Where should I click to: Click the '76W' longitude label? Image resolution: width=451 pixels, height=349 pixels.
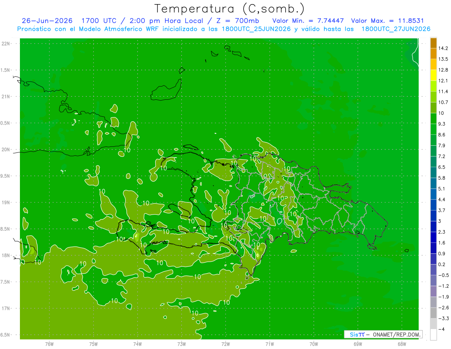[49, 344]
